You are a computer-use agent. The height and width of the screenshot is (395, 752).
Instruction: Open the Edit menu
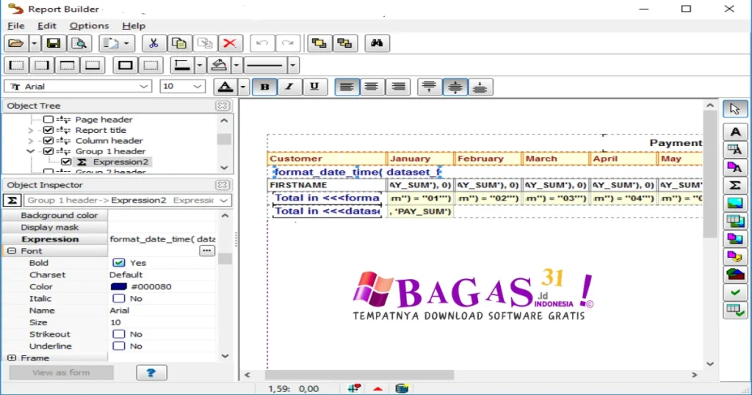pyautogui.click(x=47, y=26)
